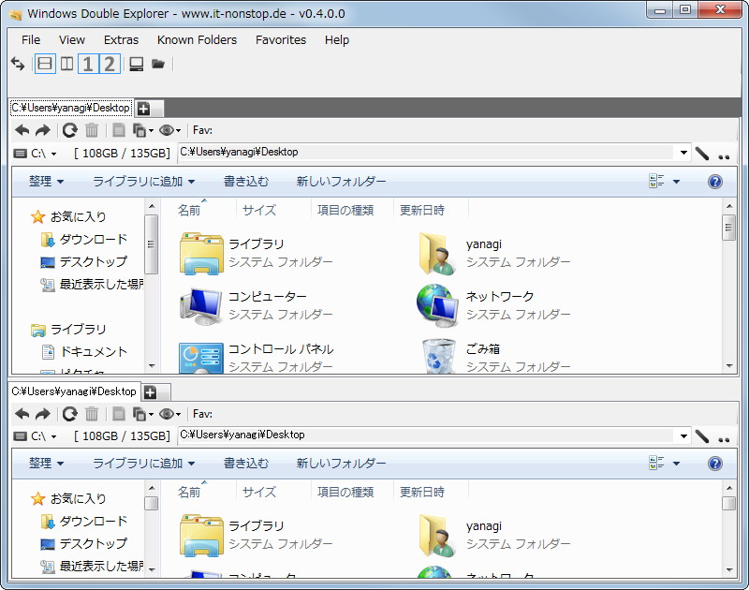Open C:\ drive selector in upper pane
The image size is (749, 590).
click(36, 154)
